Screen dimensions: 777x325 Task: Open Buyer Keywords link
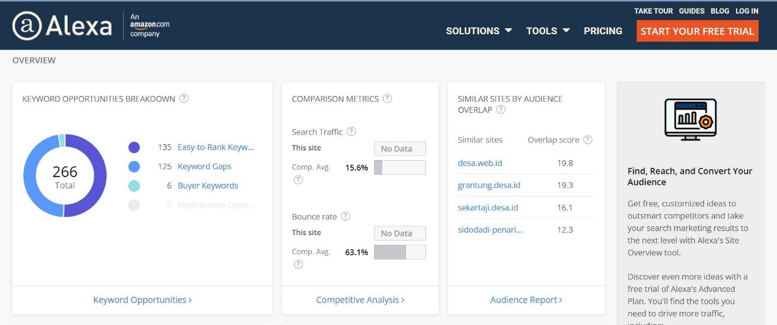(208, 186)
